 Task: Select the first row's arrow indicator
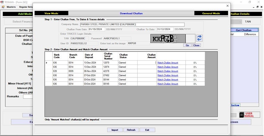[x=47, y=63]
